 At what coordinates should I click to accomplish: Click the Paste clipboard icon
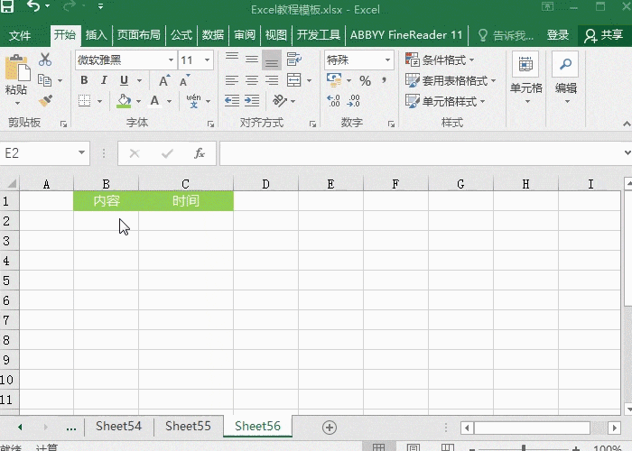tap(17, 68)
